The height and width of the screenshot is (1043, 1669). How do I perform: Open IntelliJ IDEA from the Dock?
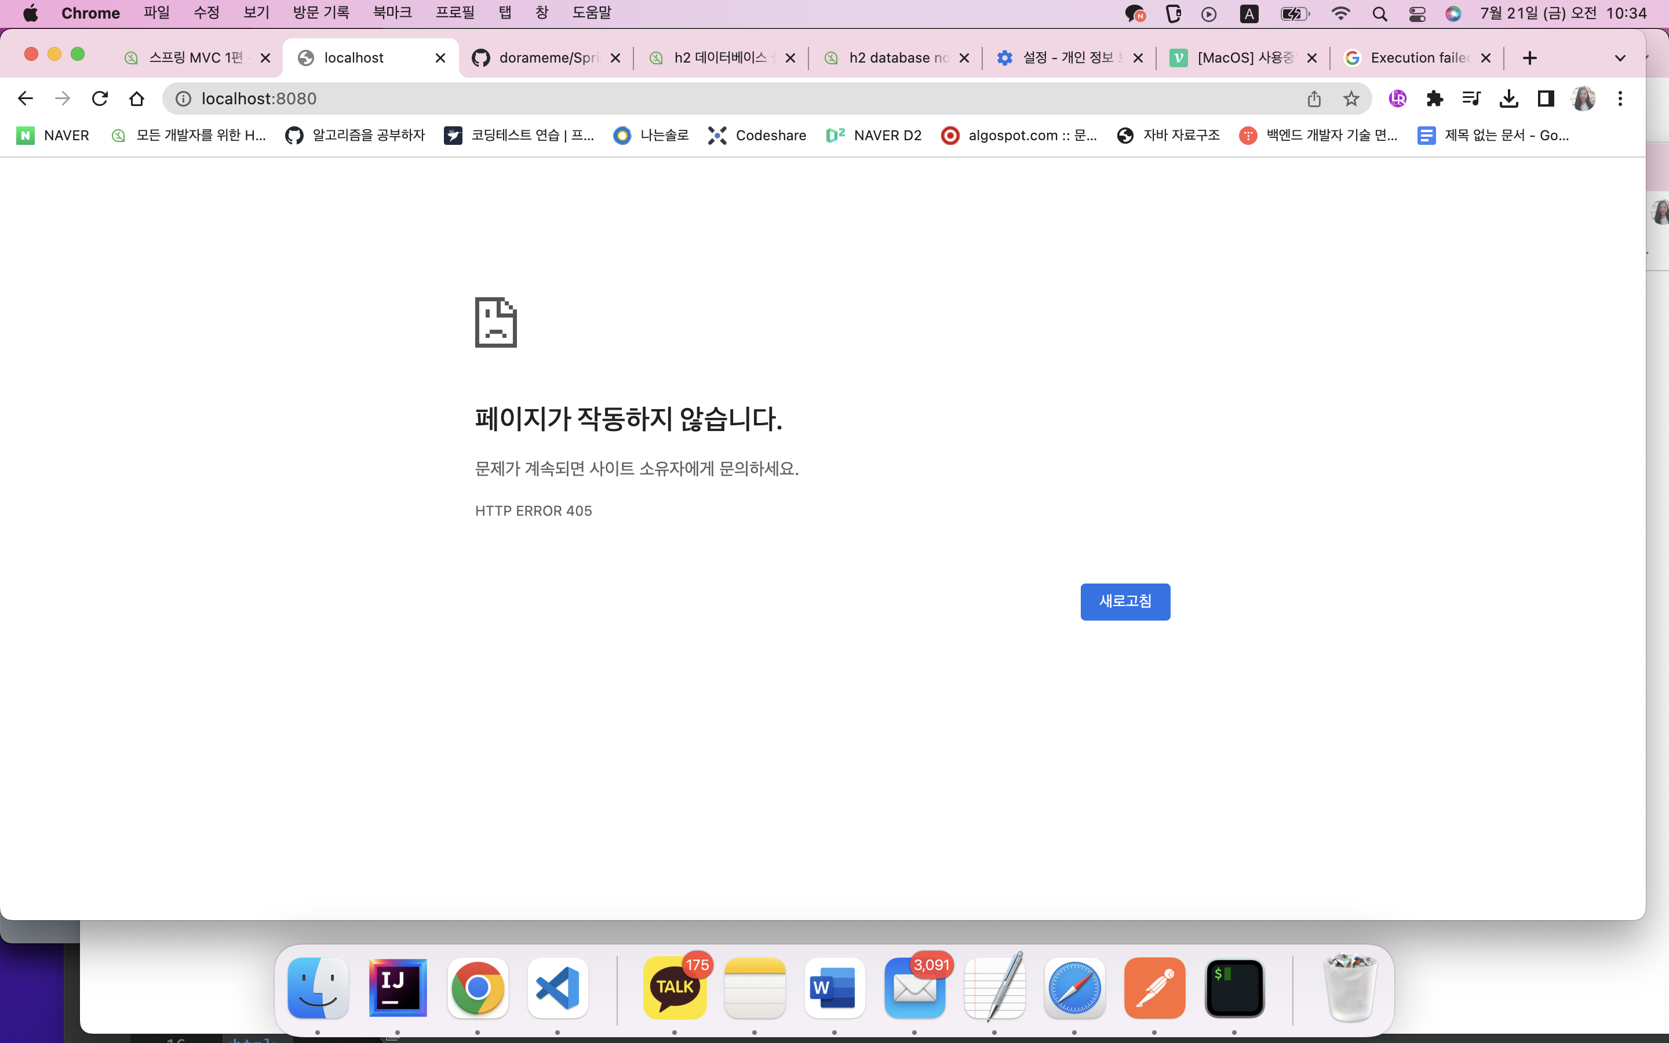click(397, 988)
